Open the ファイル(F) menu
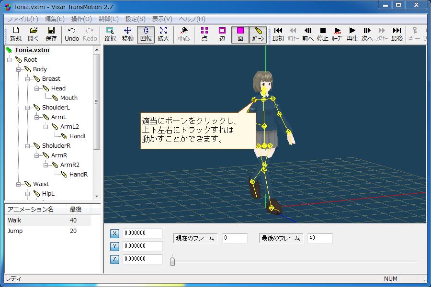This screenshot has width=431, height=287. (x=23, y=19)
